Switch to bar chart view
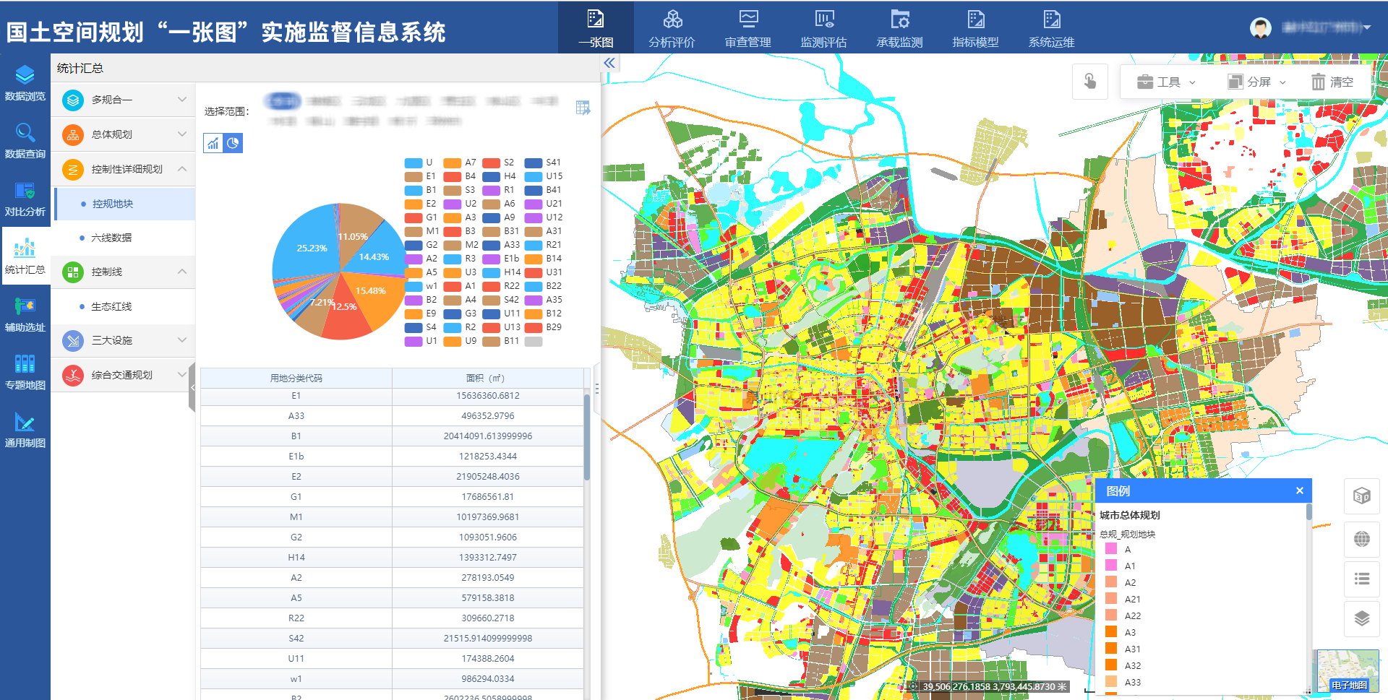Screen dimensions: 1388x700 (213, 143)
